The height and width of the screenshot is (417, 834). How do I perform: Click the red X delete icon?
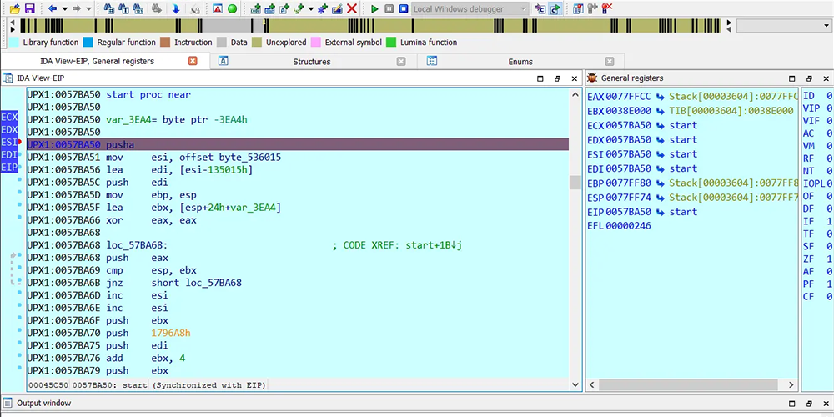click(352, 8)
